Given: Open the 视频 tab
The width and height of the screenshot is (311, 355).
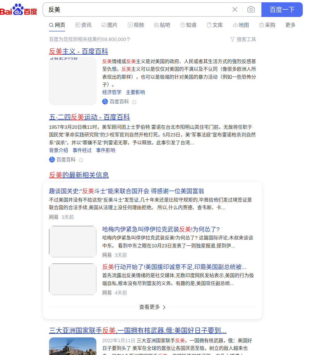Looking at the screenshot, I should point(136,25).
